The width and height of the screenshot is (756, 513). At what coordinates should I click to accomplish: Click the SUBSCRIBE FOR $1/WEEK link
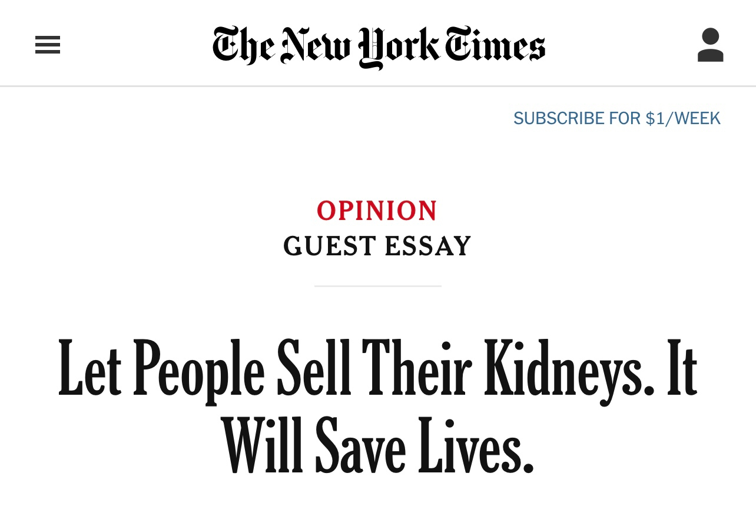click(616, 118)
